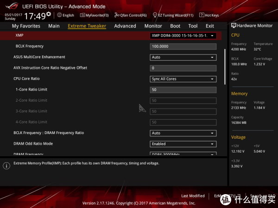
Task: Click the settings list scrollbar
Action: coord(225,67)
